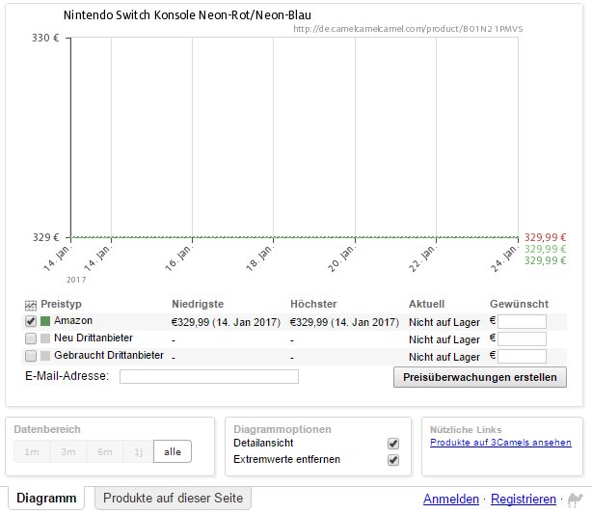The image size is (592, 514).
Task: Click Amazon lowest price €329,99 cell
Action: point(226,322)
